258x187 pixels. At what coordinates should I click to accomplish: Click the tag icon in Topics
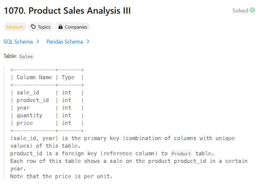point(34,27)
